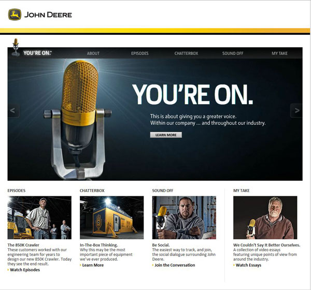
Task: Click the Watch Episodes link
Action: coord(25,270)
